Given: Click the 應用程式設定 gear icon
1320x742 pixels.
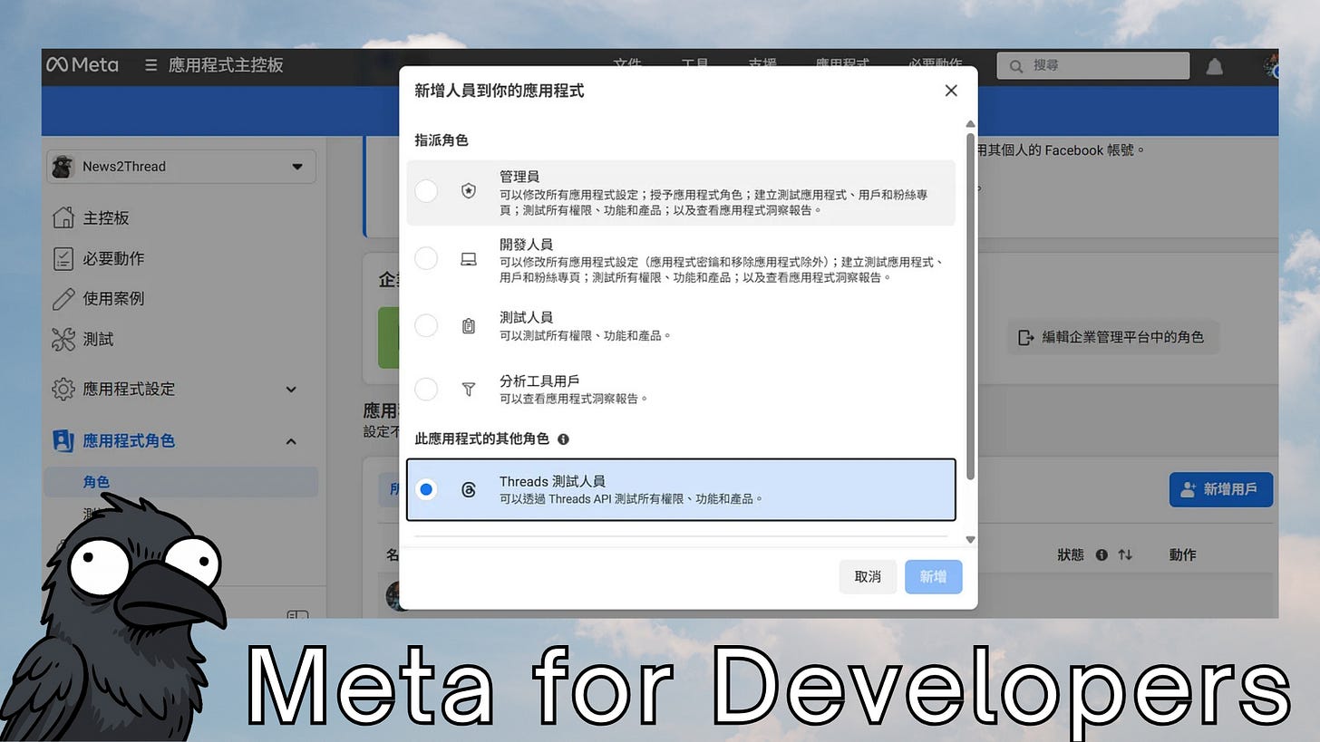Looking at the screenshot, I should click(63, 389).
